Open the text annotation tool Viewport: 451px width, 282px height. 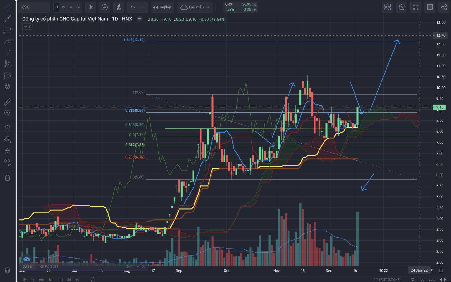[8, 53]
